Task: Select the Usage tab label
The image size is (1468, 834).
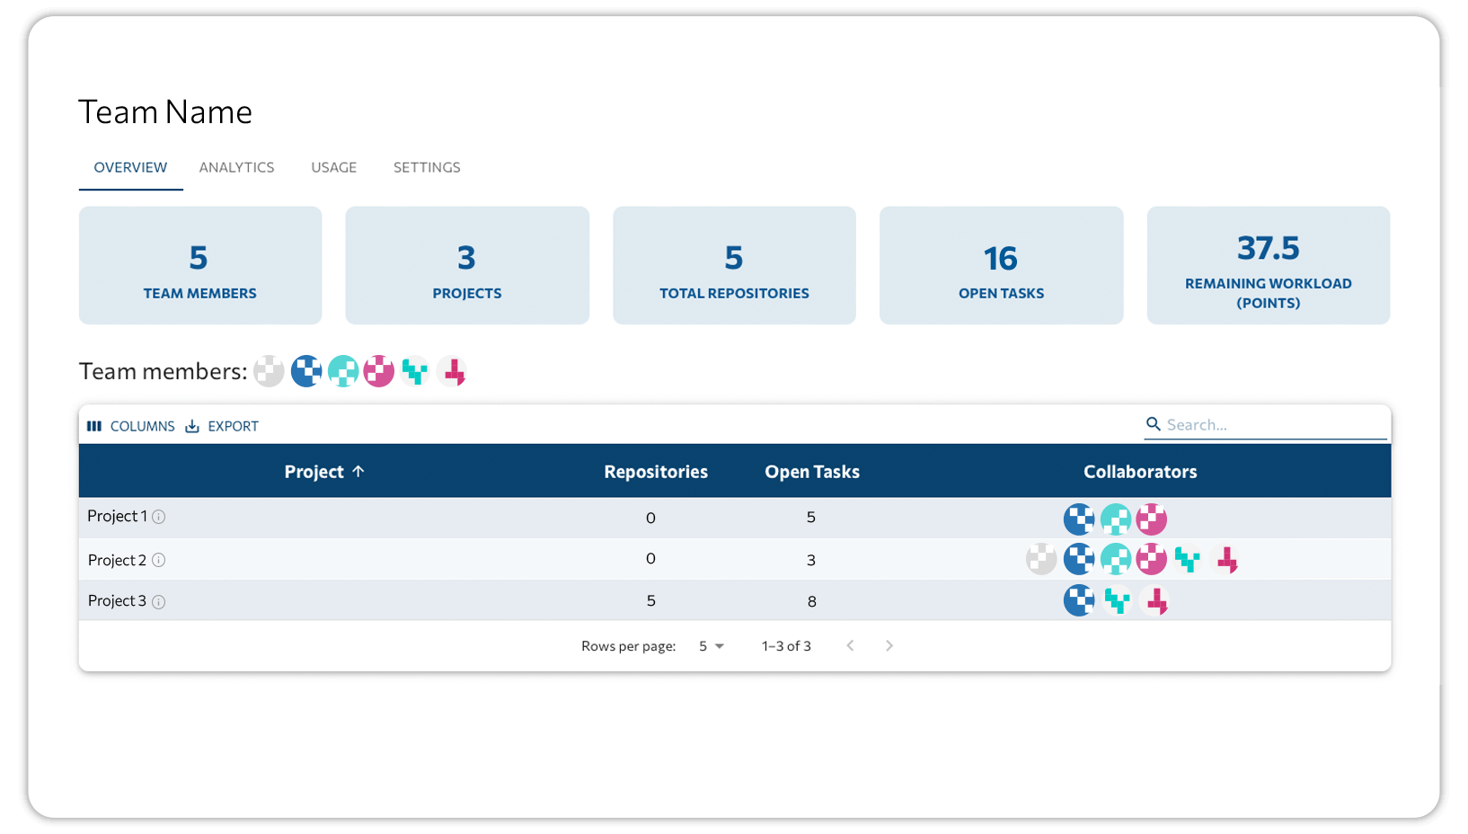Action: (x=333, y=167)
